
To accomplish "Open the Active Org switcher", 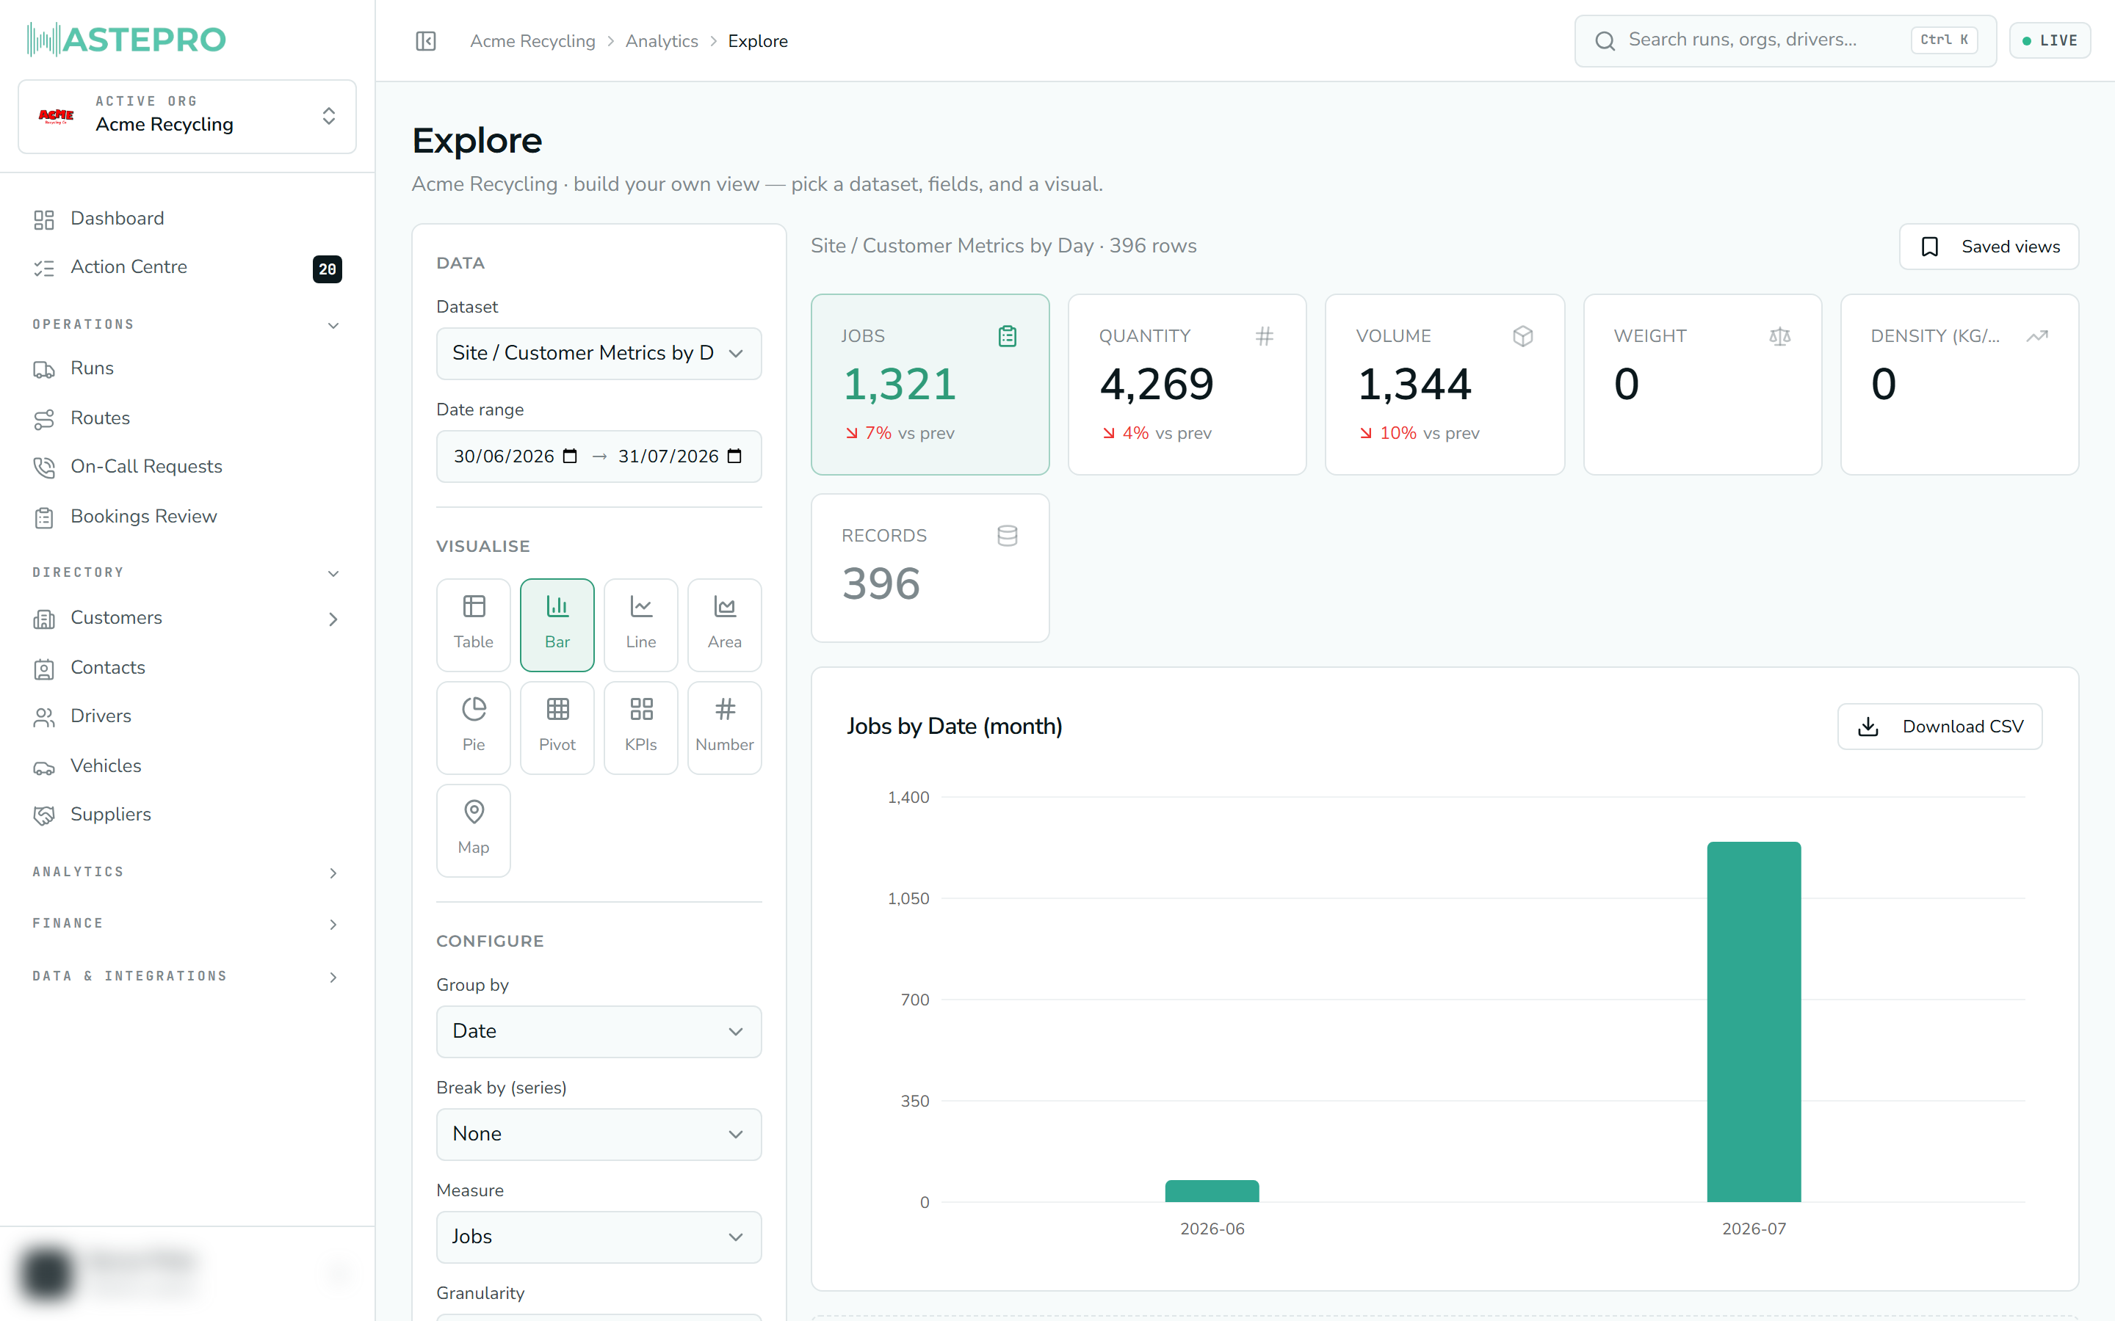I will 187,116.
